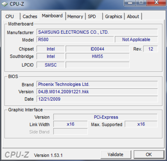Click the CPU-Z title text
This screenshot has height=161, width=167.
[x=17, y=4]
